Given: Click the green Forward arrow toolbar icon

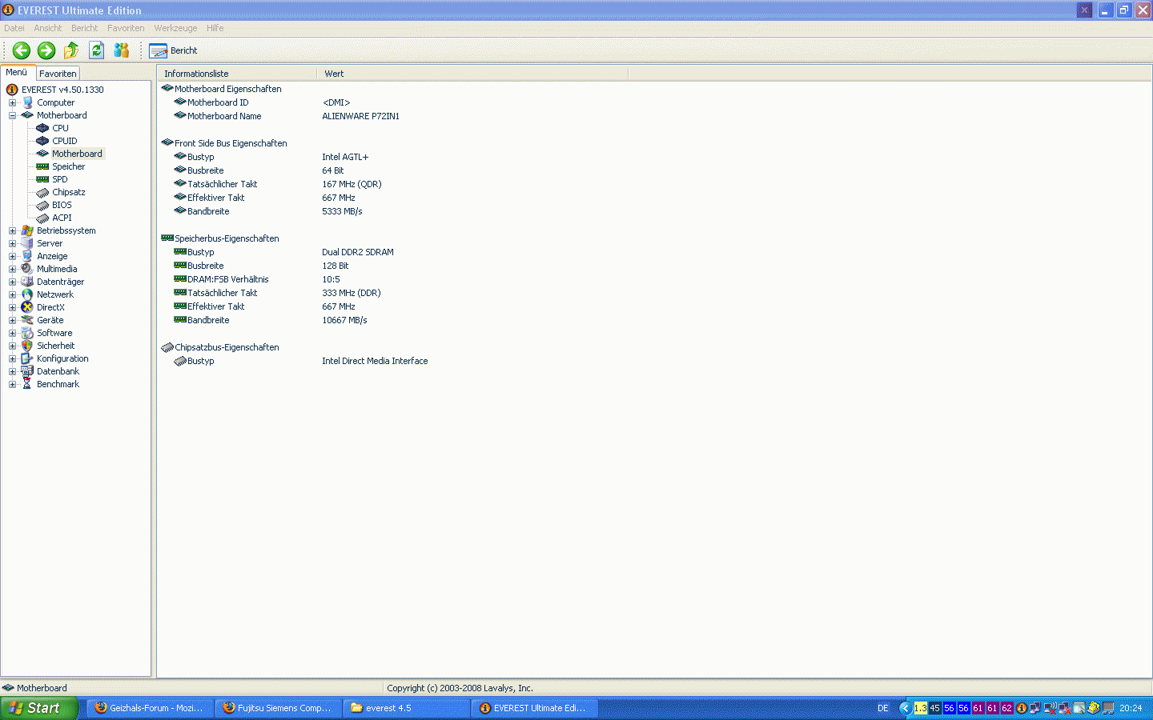Looking at the screenshot, I should pyautogui.click(x=46, y=50).
